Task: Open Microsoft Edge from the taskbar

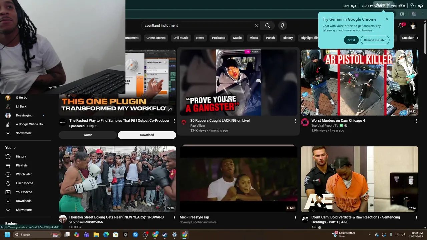Action: pyautogui.click(x=106, y=235)
